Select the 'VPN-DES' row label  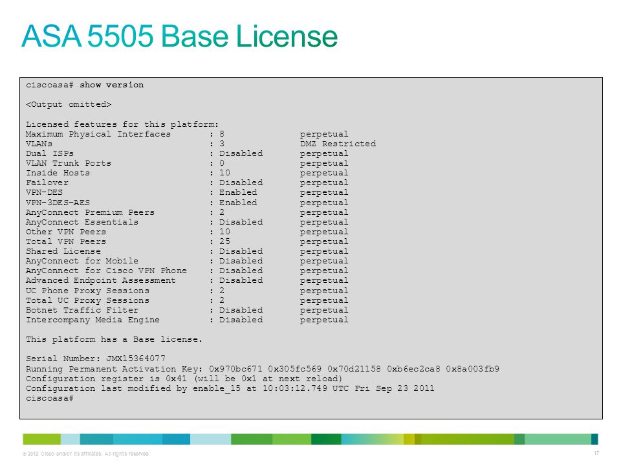[45, 192]
